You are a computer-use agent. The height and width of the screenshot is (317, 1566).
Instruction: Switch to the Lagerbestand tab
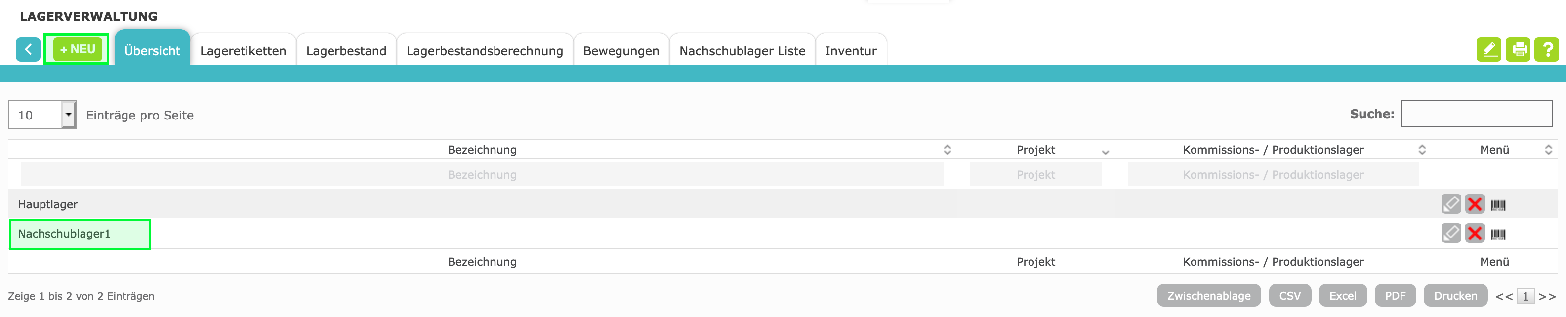[346, 51]
